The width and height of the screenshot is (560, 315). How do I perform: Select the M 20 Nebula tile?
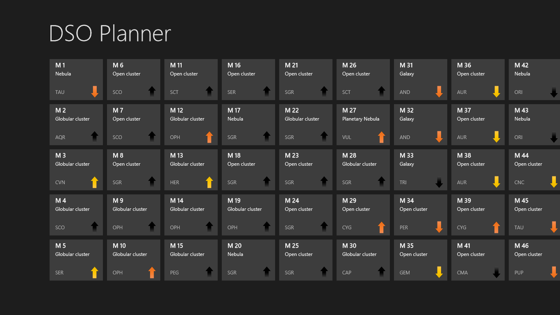(x=248, y=260)
